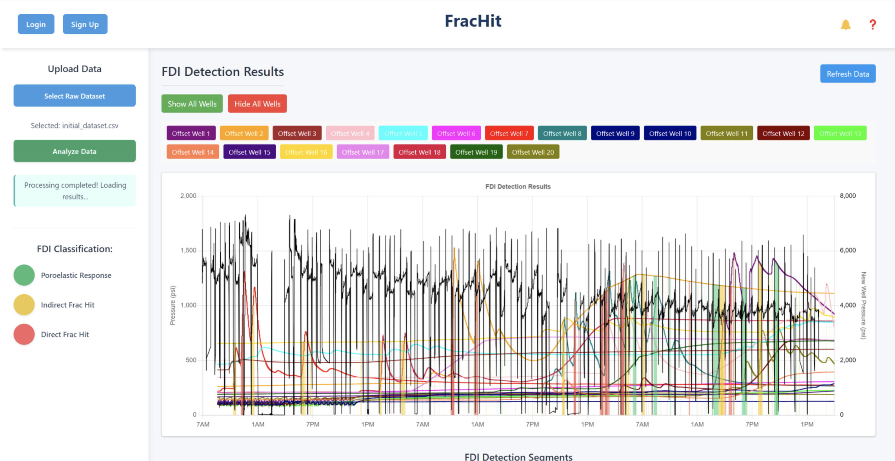895x461 pixels.
Task: Click the 'FDI Detection Segments' heading
Action: [519, 456]
